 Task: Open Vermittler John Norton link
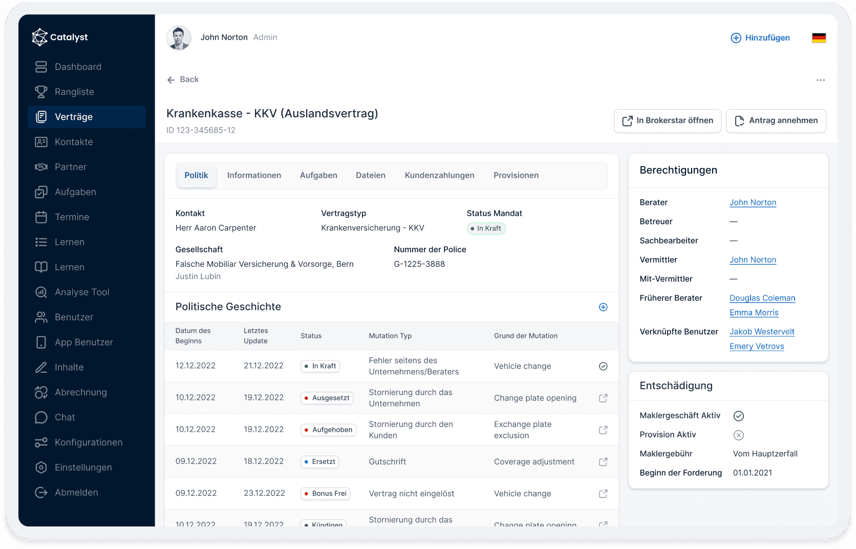coord(753,260)
